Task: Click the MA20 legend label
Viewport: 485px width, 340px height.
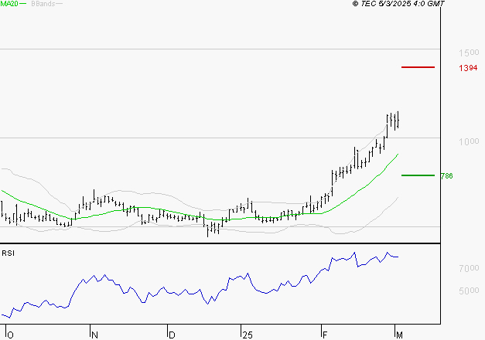Action: (9, 4)
